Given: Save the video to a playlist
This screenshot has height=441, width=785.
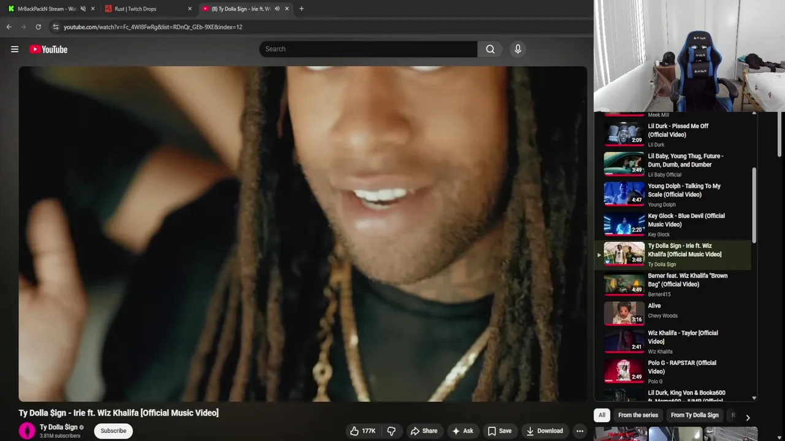Looking at the screenshot, I should (499, 431).
